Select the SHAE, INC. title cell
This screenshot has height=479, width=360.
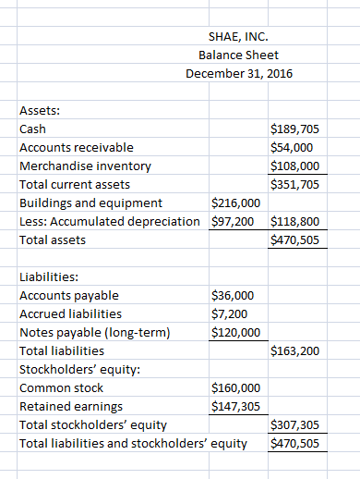click(238, 37)
